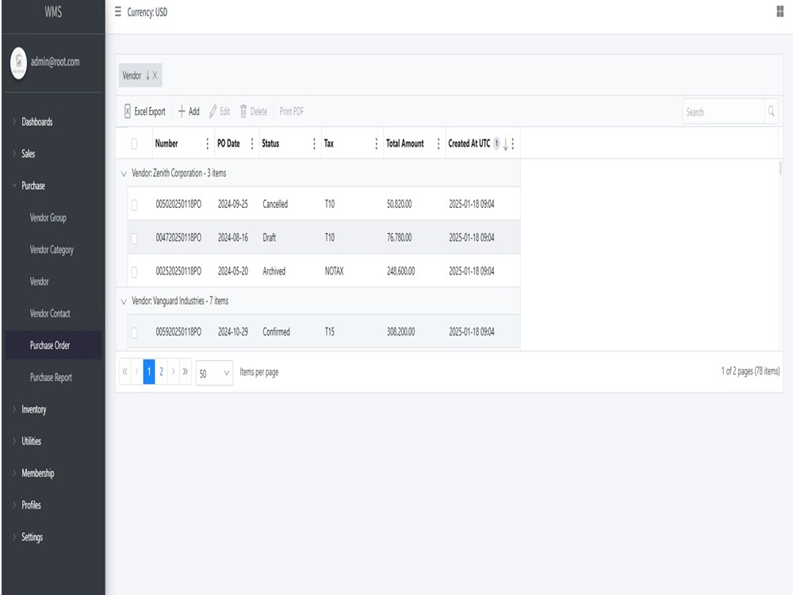793x595 pixels.
Task: Click the 2024-10-29 PO date cell
Action: pyautogui.click(x=232, y=332)
